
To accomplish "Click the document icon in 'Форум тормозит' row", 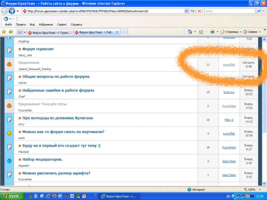I will pyautogui.click(x=9, y=51).
